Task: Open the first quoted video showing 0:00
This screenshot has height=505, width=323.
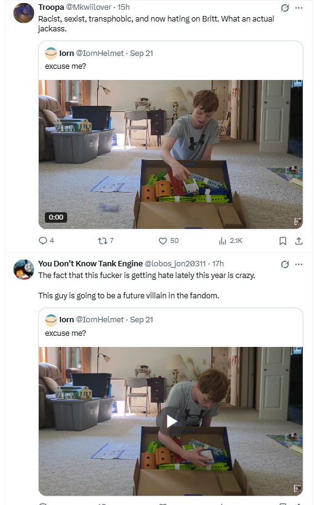Action: [170, 154]
